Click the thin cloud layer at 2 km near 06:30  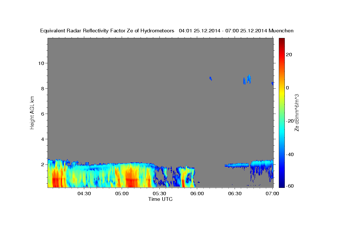click(x=237, y=165)
